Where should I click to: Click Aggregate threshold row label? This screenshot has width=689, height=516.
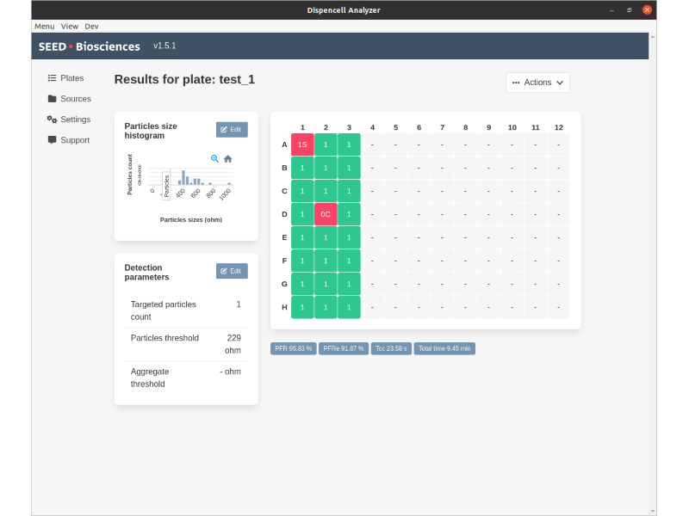(150, 378)
